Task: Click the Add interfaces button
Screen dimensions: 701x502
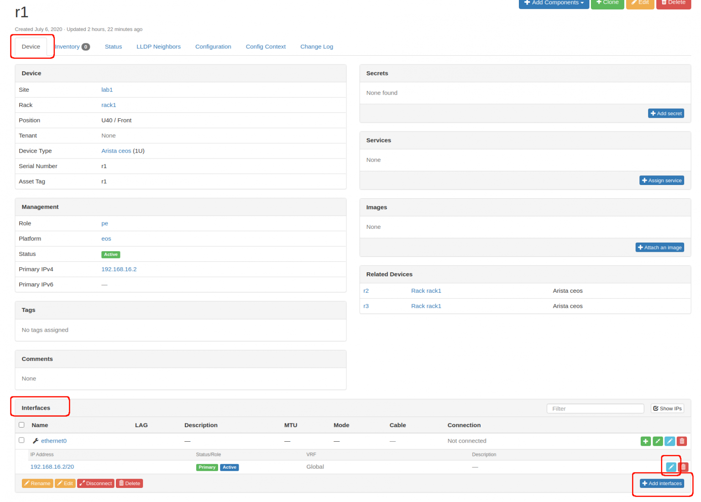Action: click(662, 483)
